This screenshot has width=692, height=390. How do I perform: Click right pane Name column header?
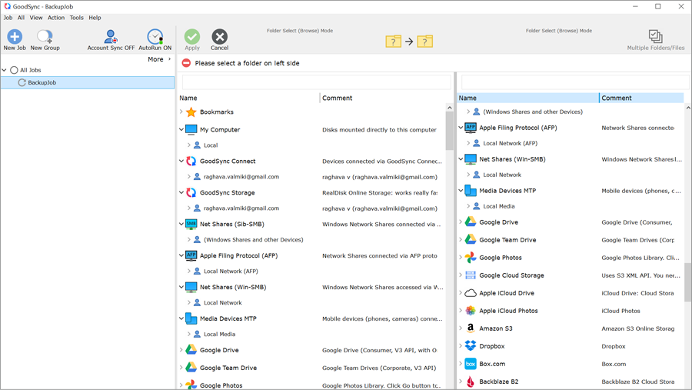point(527,98)
